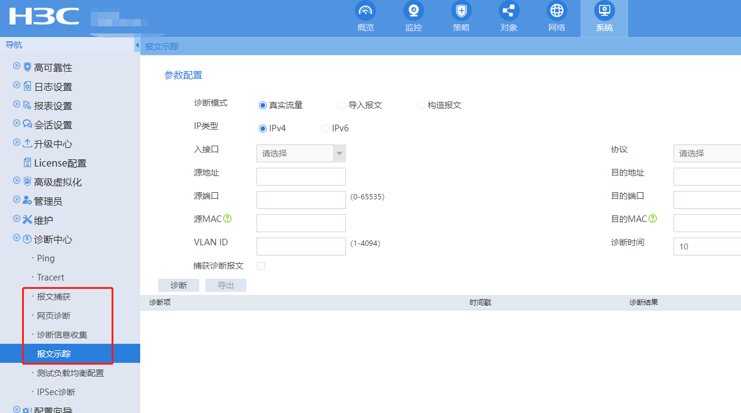This screenshot has height=413, width=741.
Task: Expand the 会话设置 tree arrow
Action: click(x=17, y=124)
